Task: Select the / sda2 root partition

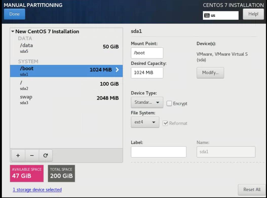Action: [66, 85]
